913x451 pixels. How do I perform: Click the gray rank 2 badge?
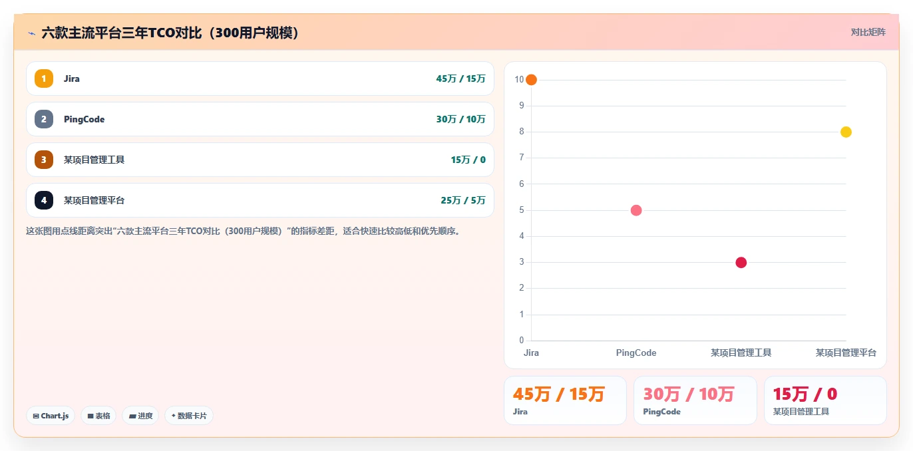[x=44, y=119]
